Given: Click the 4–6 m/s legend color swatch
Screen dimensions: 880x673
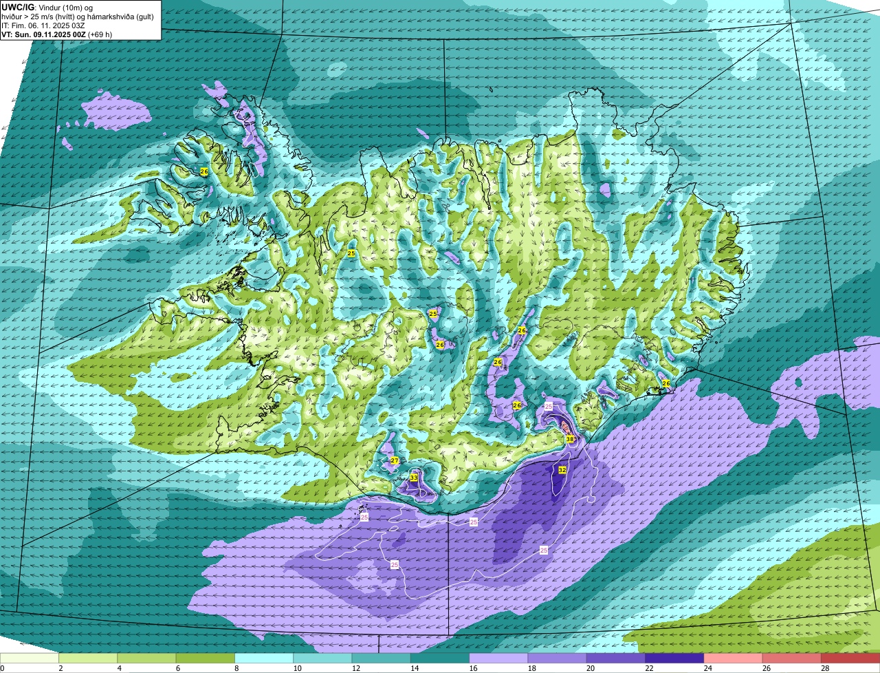Looking at the screenshot, I should click(x=146, y=658).
